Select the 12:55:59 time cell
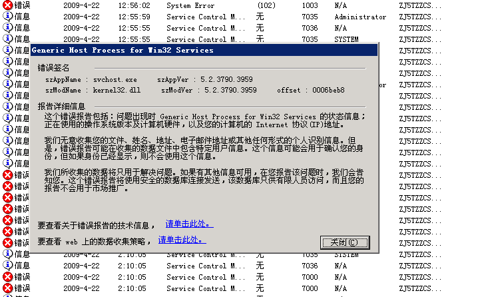The height and width of the screenshot is (297, 478). click(x=134, y=17)
